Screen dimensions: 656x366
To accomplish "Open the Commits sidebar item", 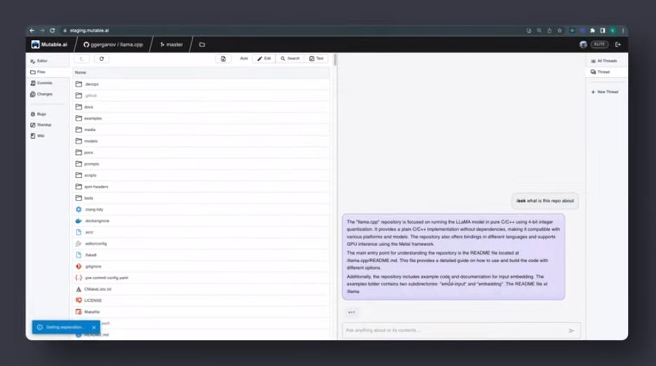I will click(x=41, y=83).
